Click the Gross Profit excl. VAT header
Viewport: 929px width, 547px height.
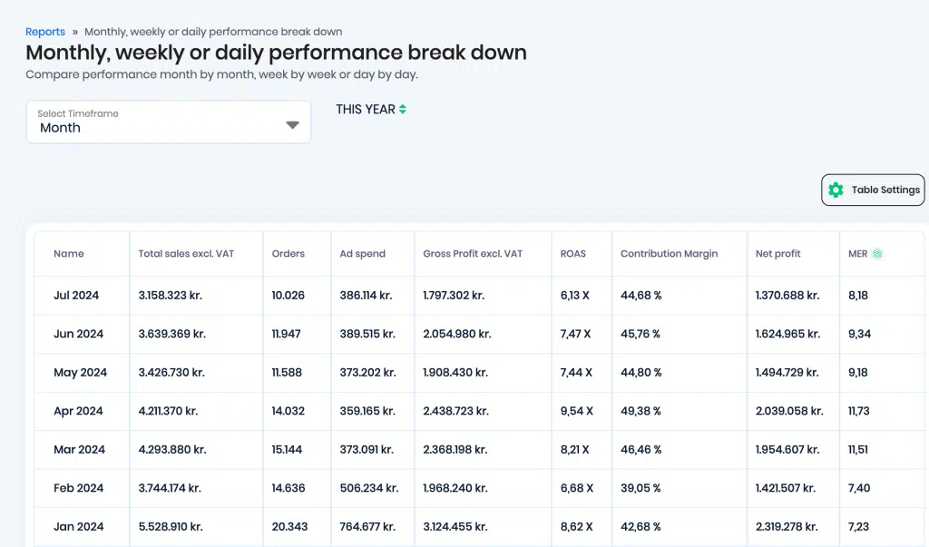473,254
